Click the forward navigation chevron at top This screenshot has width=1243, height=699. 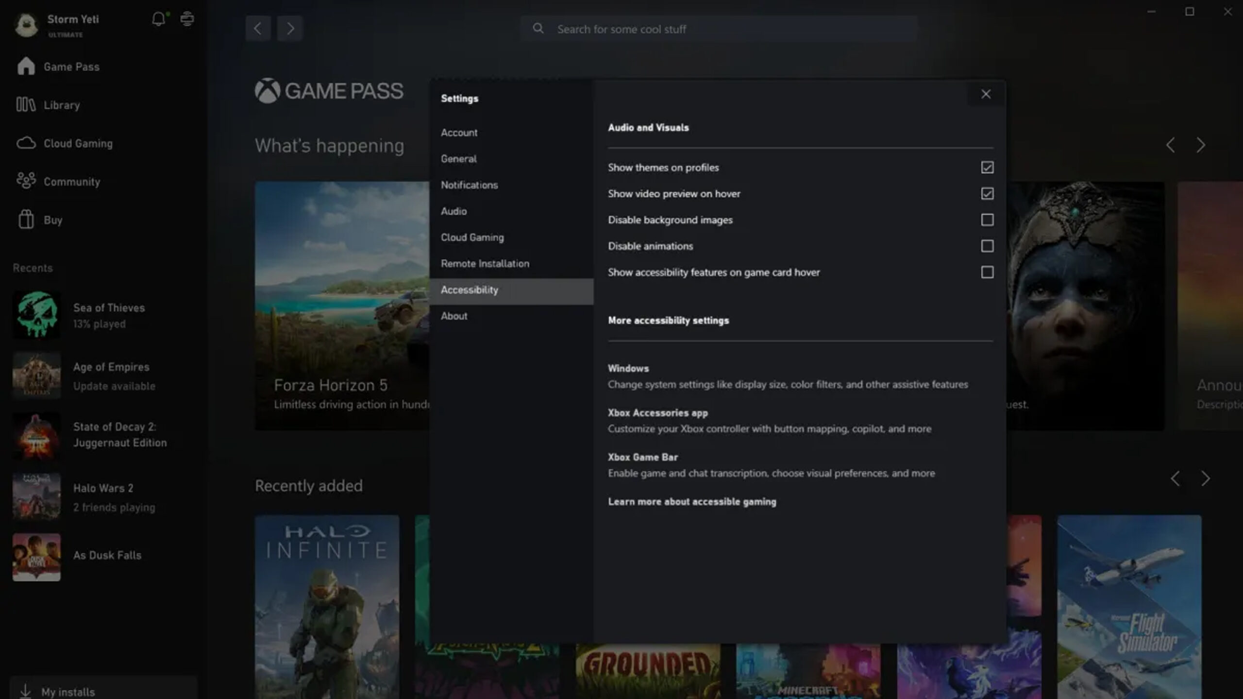click(x=289, y=28)
